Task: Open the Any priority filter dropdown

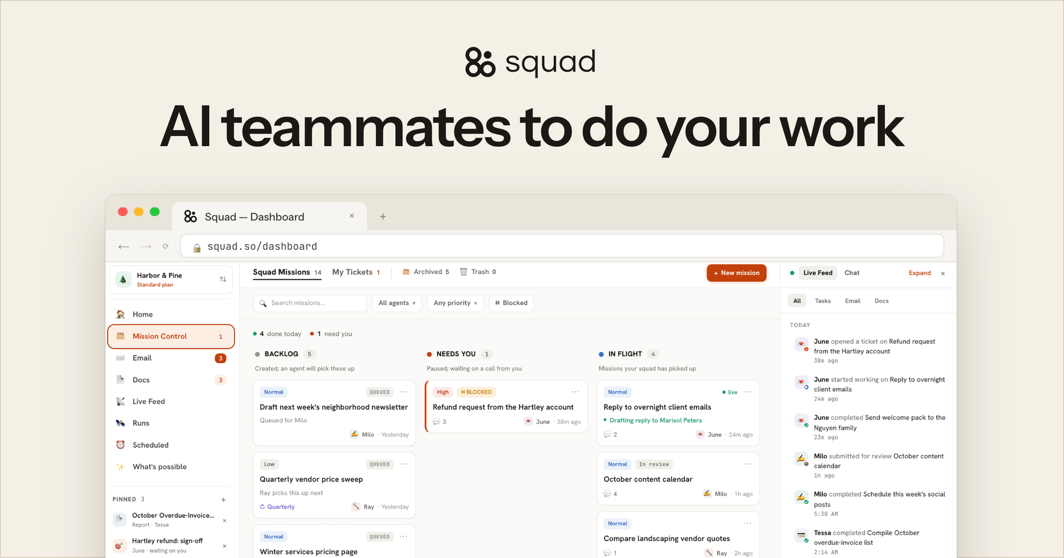Action: tap(455, 303)
